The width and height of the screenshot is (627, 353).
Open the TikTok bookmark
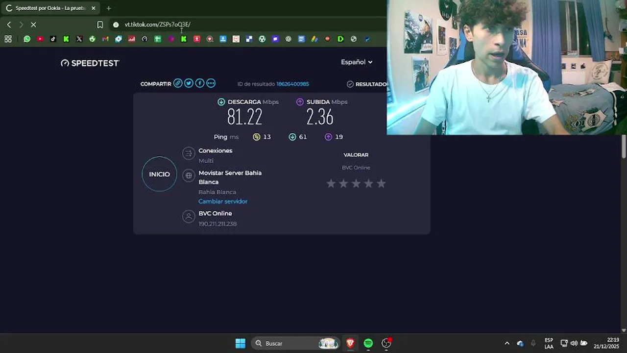pos(53,39)
